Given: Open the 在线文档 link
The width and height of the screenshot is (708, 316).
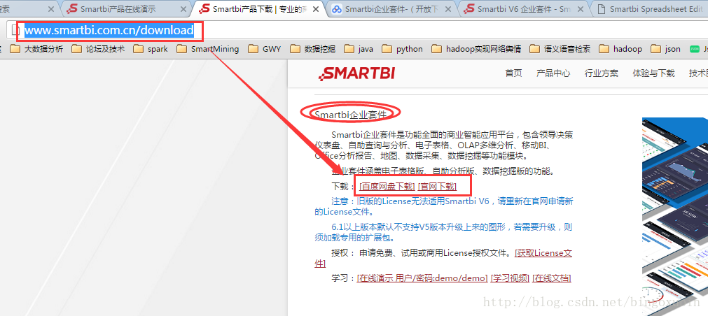Looking at the screenshot, I should coord(552,278).
